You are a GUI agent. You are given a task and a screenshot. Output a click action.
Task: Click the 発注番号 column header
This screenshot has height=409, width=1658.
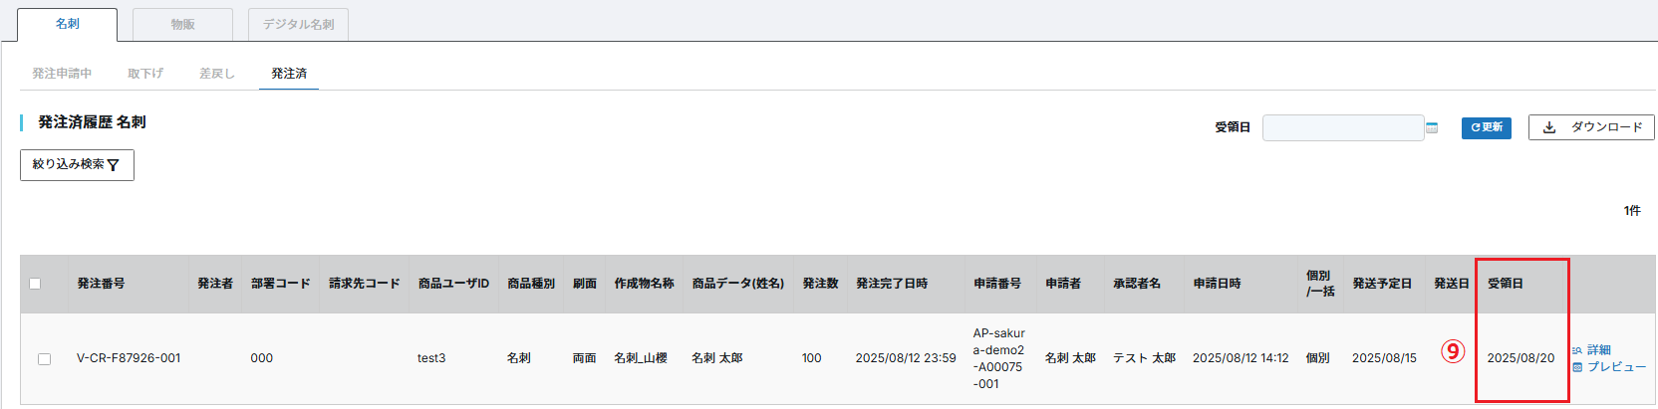coord(102,284)
